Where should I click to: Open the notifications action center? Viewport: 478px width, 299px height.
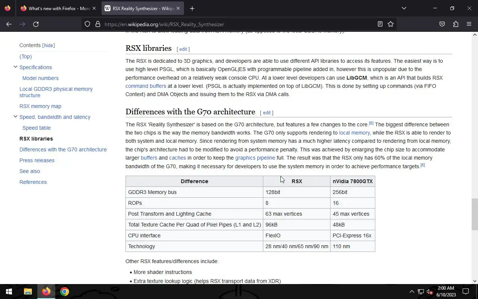pos(466,292)
